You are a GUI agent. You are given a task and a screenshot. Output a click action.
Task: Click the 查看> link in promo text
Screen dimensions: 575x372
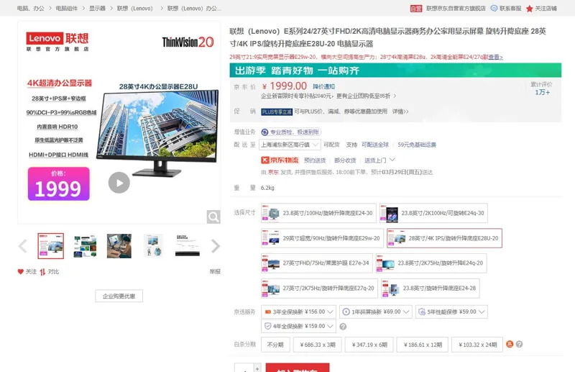495,57
